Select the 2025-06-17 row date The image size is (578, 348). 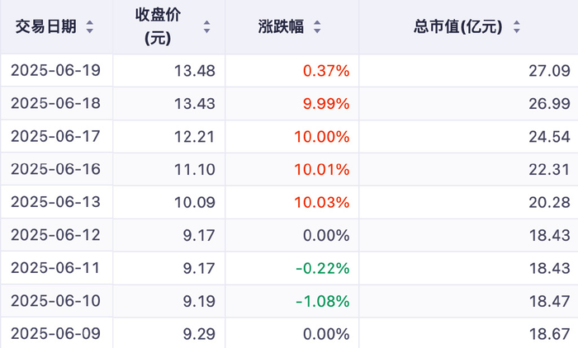(x=56, y=136)
